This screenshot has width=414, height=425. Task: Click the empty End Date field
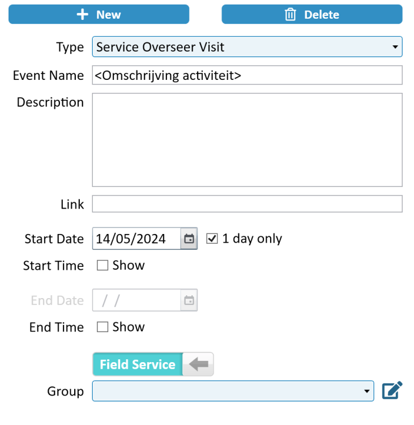point(136,300)
